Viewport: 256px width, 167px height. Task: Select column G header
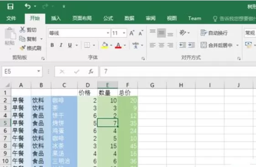pyautogui.click(x=152, y=85)
